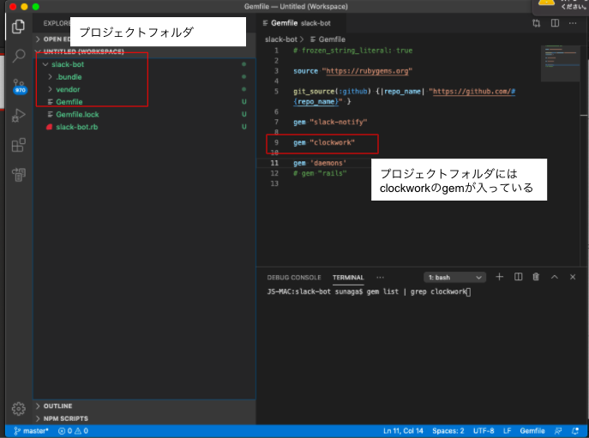Image resolution: width=589 pixels, height=438 pixels.
Task: Open notifications bell in status bar
Action: coord(575,431)
